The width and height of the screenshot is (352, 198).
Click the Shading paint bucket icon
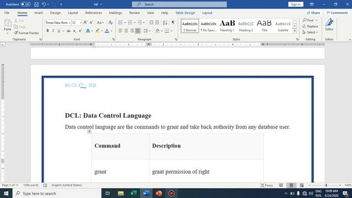point(157,31)
